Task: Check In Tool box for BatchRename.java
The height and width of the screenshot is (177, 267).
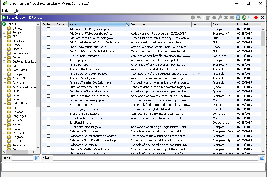Action: (x=49, y=105)
